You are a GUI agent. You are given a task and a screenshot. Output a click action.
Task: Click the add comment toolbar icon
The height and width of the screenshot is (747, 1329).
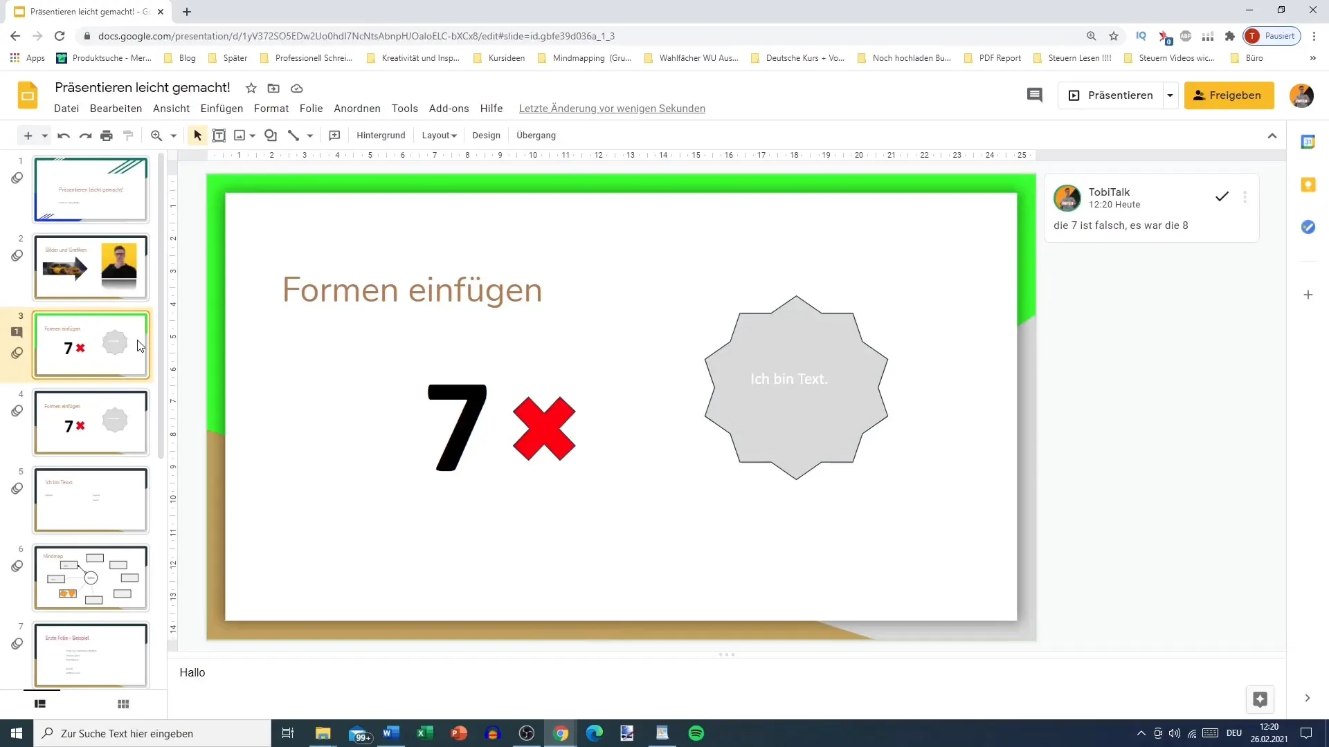334,136
